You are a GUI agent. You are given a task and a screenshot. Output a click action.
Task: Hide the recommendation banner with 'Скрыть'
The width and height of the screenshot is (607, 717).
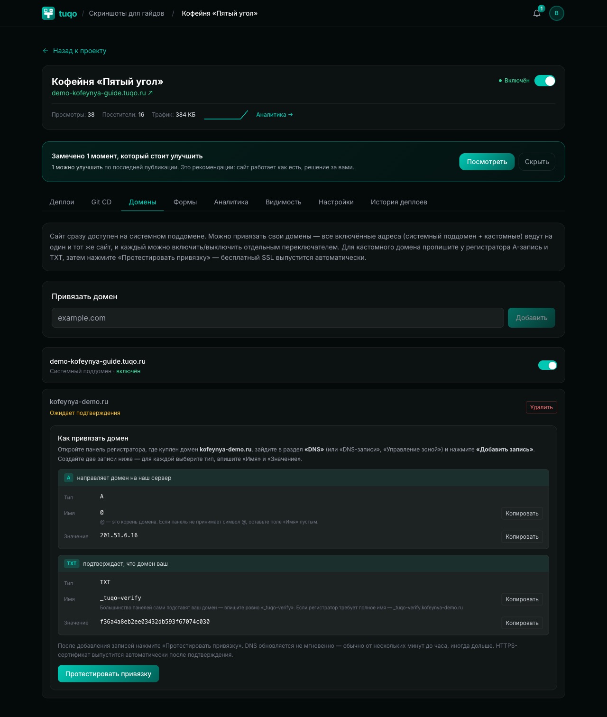pos(537,162)
